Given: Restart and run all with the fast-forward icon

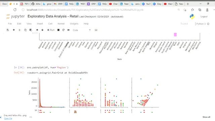Looking at the screenshot, I should point(69,30).
